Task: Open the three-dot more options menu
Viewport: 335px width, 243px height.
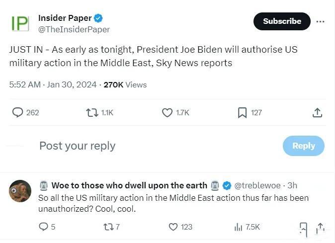Action: pyautogui.click(x=320, y=21)
